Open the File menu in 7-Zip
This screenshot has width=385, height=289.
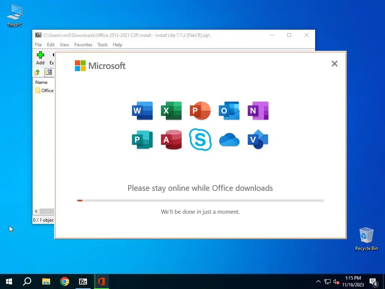[38, 45]
